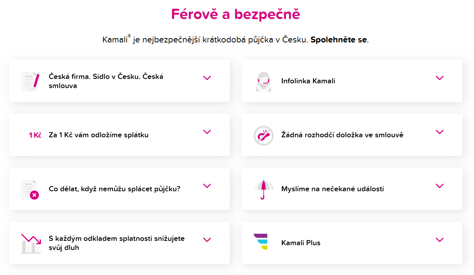
Task: Click the crossed-out gavel icon
Action: (263, 135)
